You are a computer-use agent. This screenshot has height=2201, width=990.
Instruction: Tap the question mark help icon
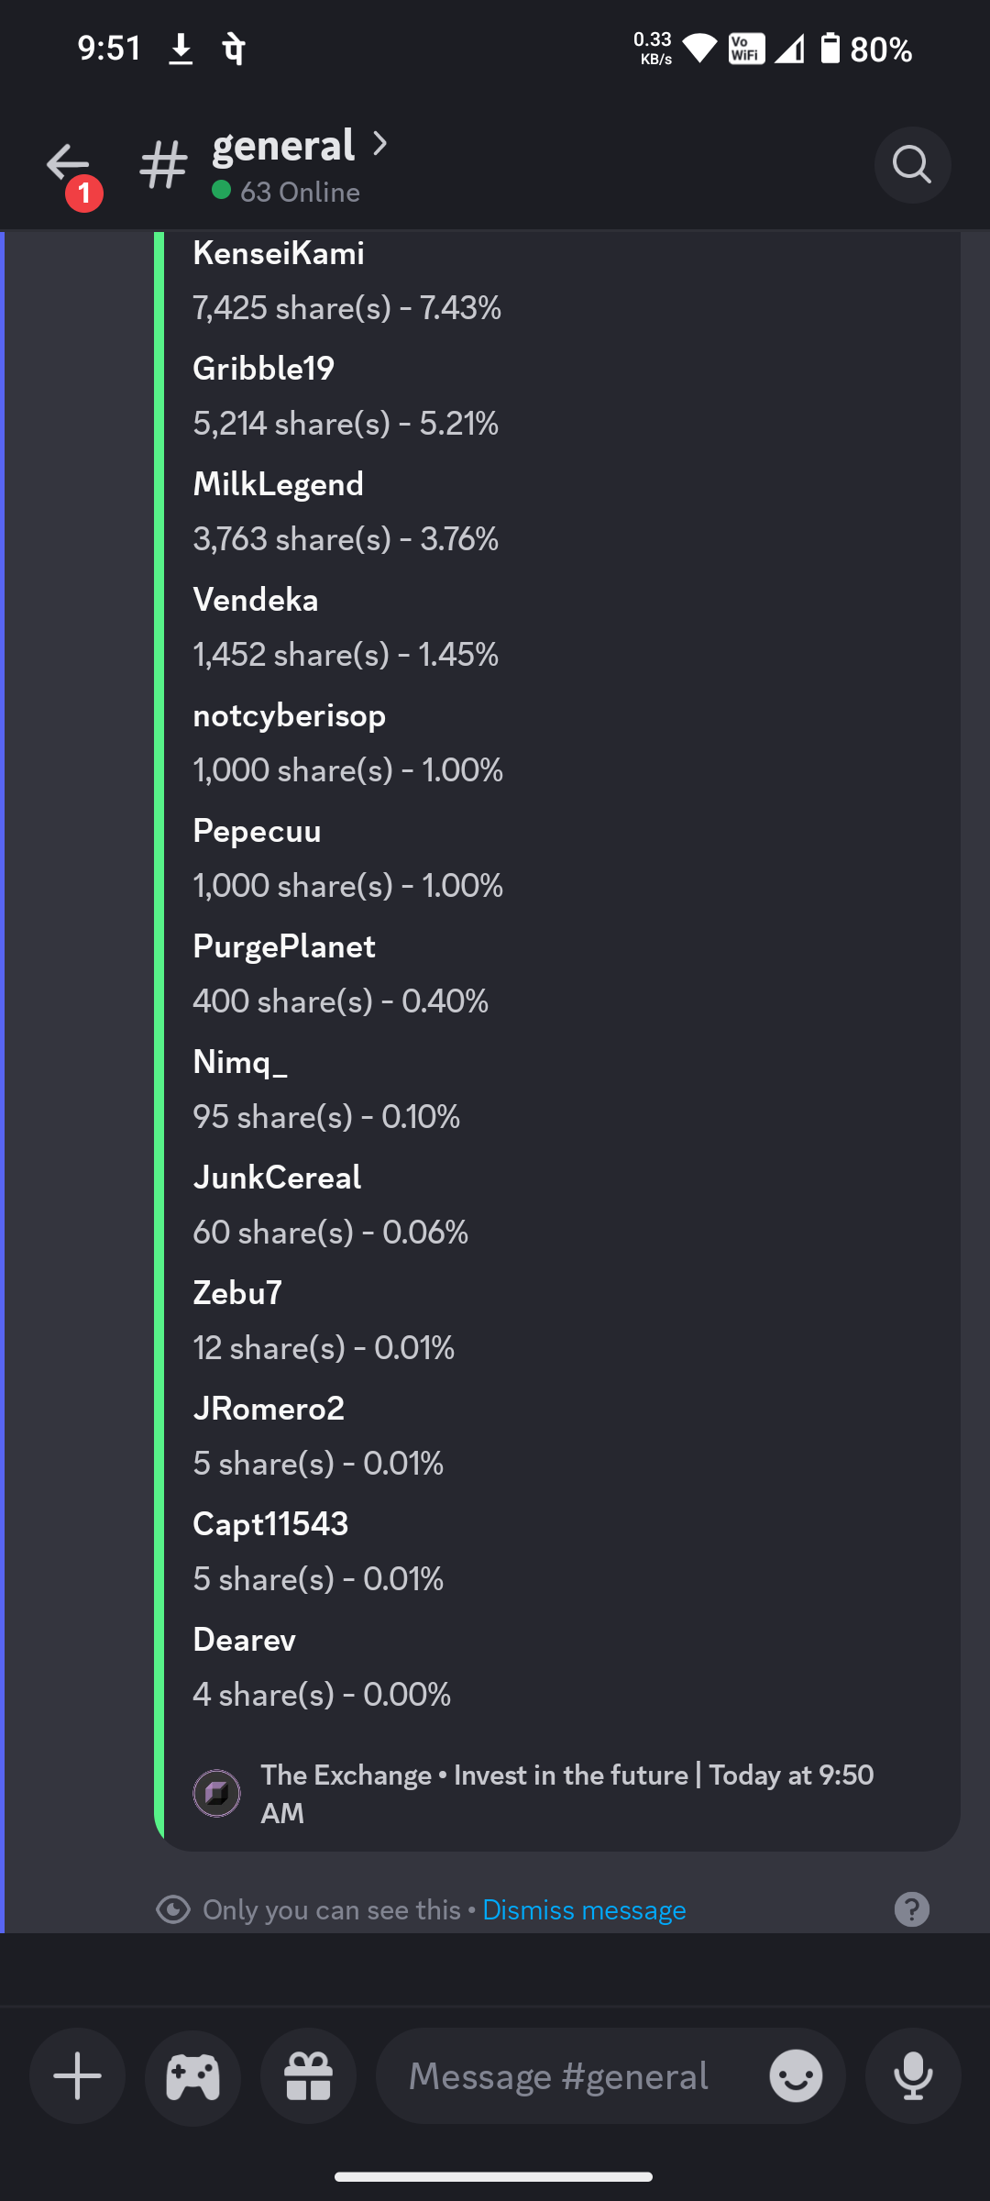(x=911, y=1909)
